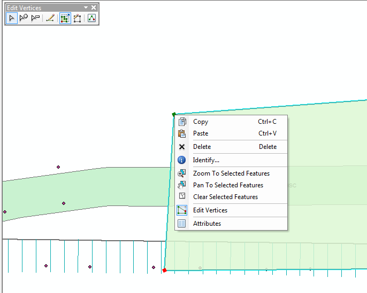Select Zoom To Selected Features
The image size is (367, 293).
(x=231, y=173)
